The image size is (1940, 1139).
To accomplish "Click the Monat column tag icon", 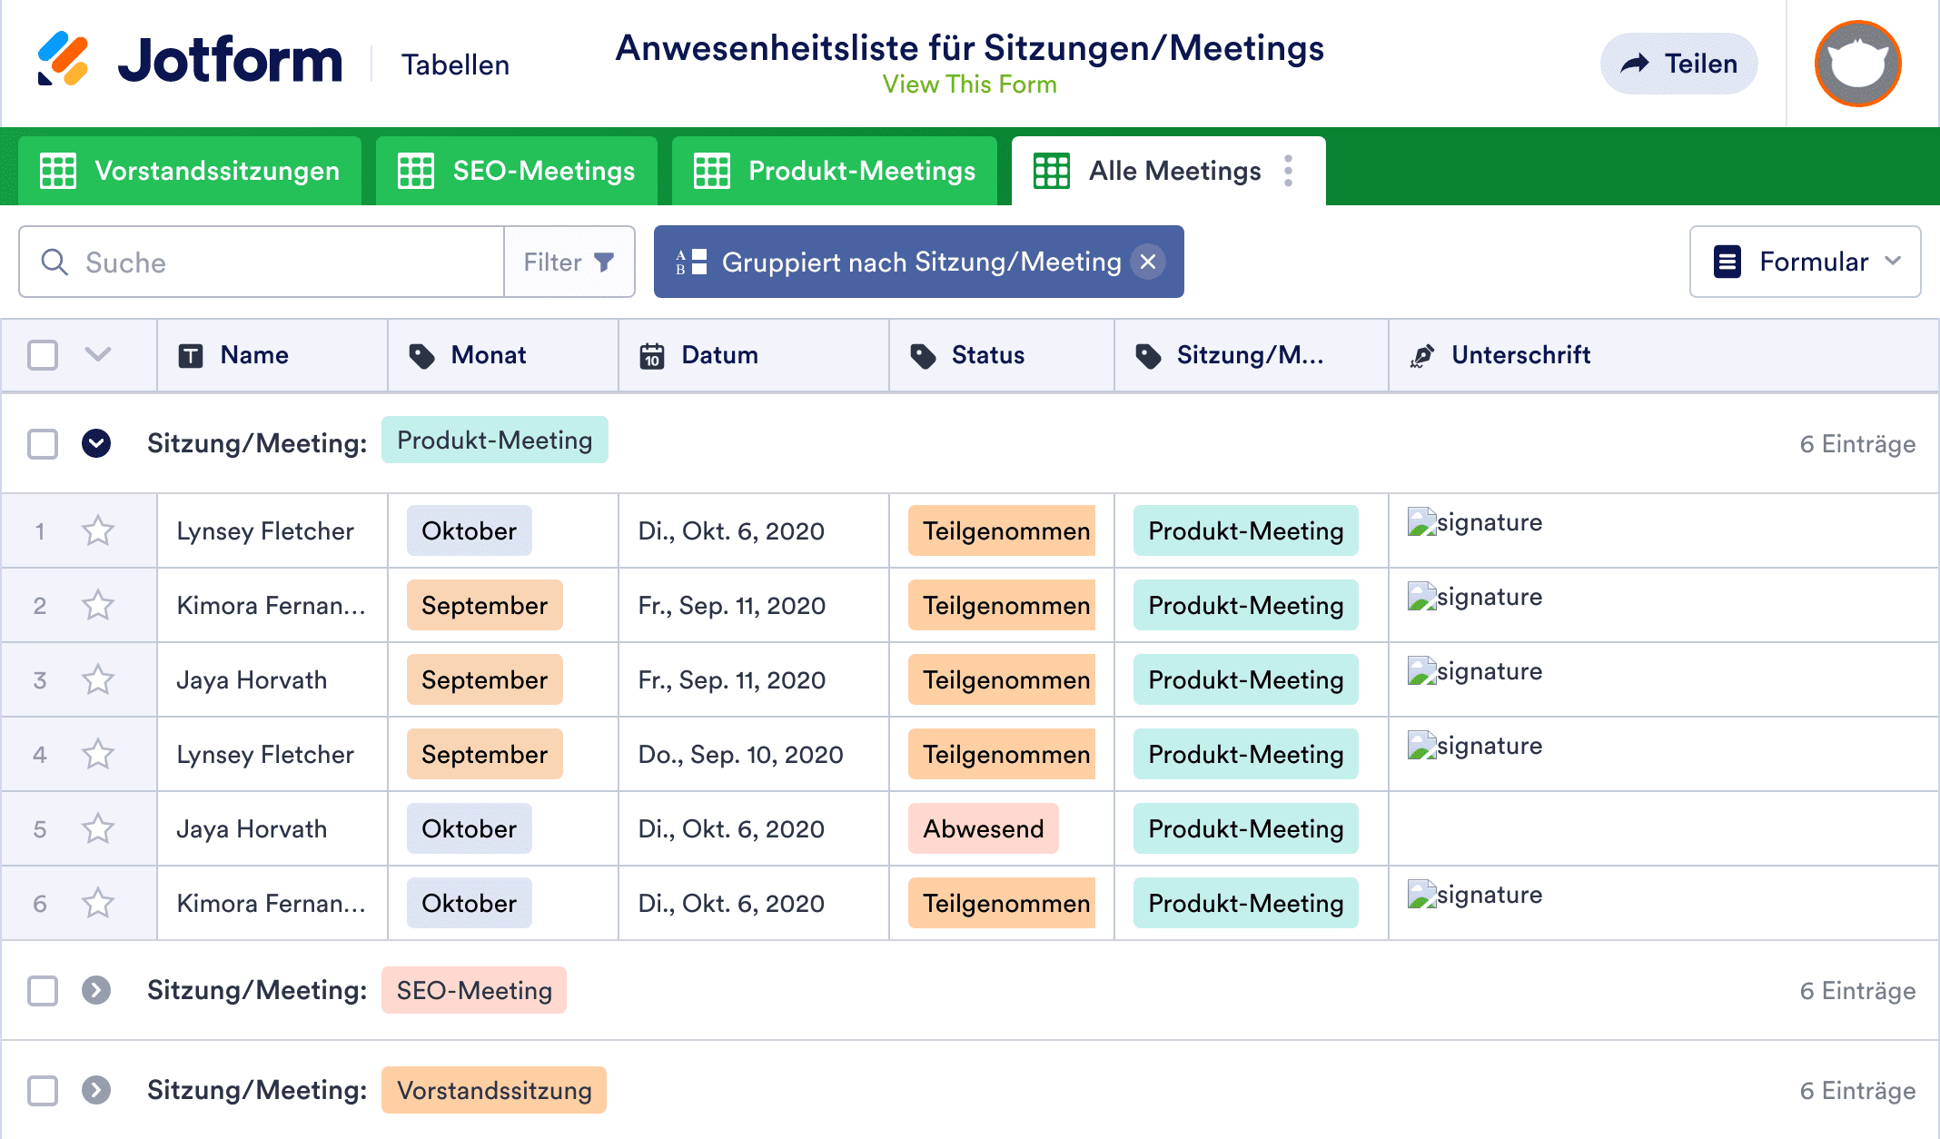I will click(x=421, y=355).
